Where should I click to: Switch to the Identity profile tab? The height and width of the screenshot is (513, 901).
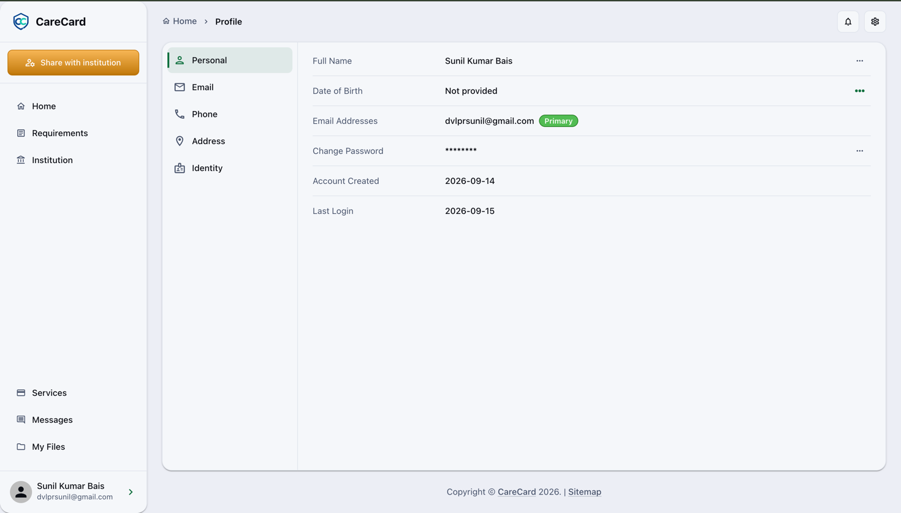click(x=230, y=168)
